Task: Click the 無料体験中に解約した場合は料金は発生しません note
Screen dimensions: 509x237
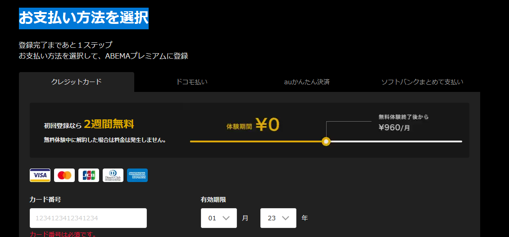Action: click(x=105, y=140)
